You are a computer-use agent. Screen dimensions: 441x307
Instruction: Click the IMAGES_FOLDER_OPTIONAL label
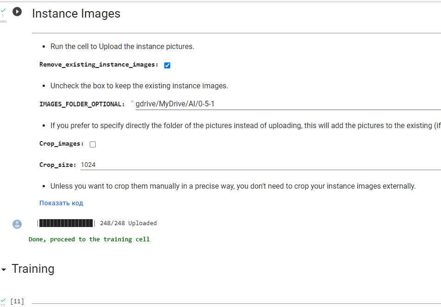point(82,104)
